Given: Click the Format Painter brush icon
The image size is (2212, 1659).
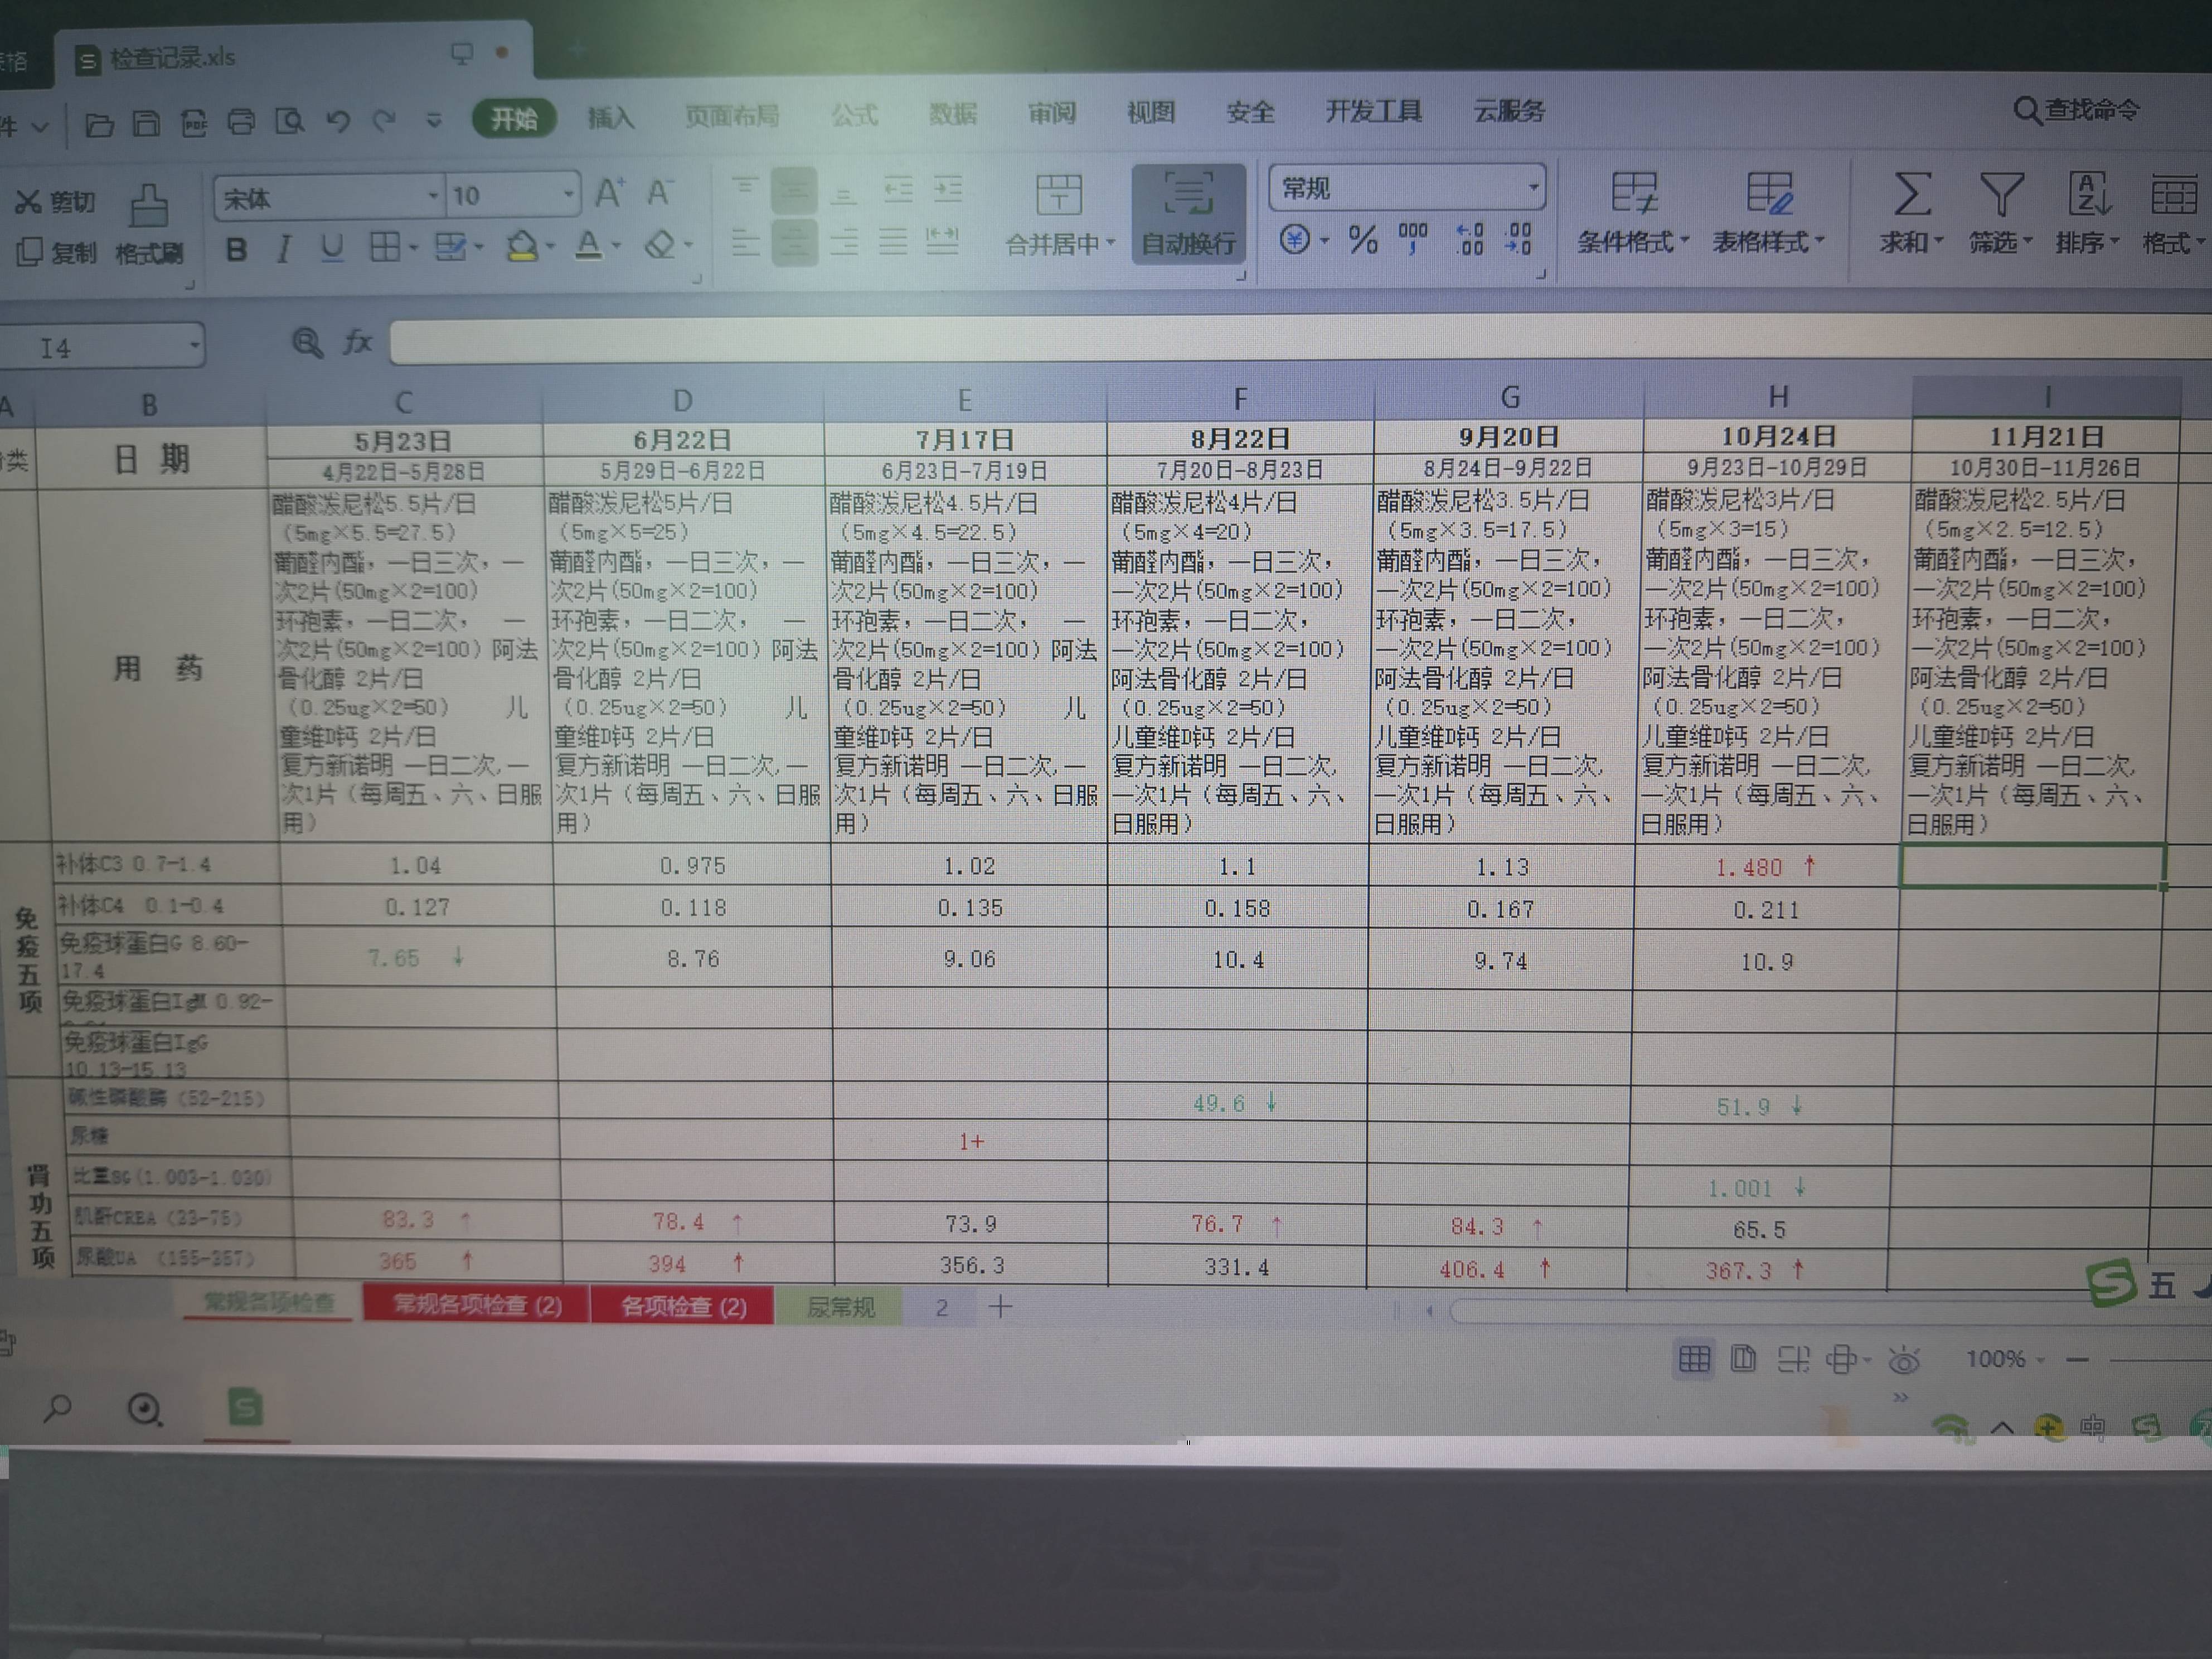Looking at the screenshot, I should [148, 207].
